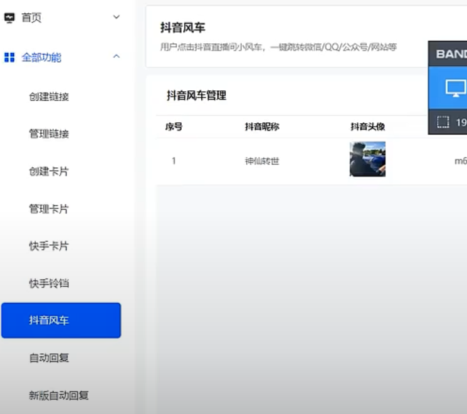Open 新版自动回复 in the sidebar

coord(59,395)
